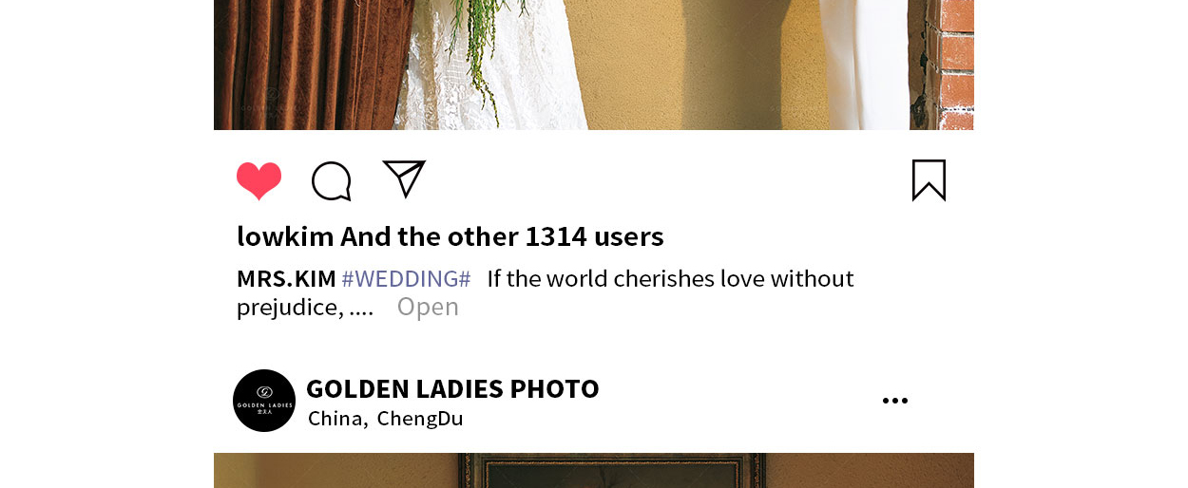The image size is (1188, 488).
Task: Click the truncated "prejudice, ...." caption text
Action: point(305,307)
